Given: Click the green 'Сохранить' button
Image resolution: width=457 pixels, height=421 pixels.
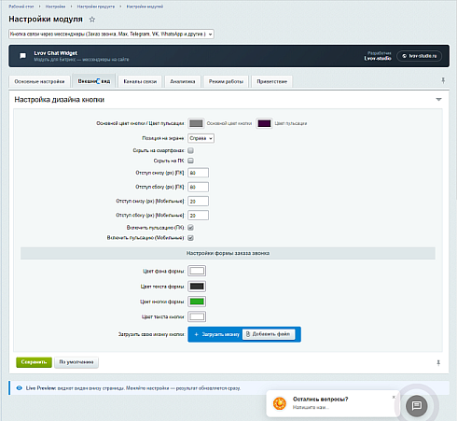Looking at the screenshot, I should (x=34, y=362).
